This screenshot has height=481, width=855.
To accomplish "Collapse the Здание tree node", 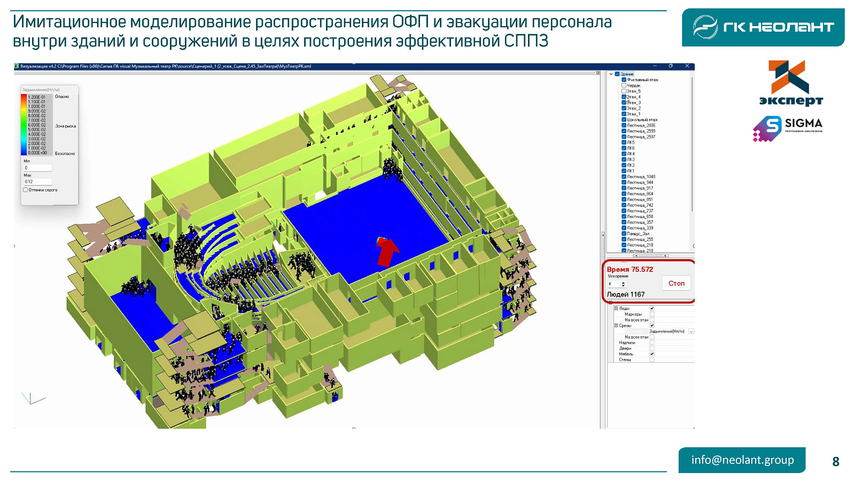I will (x=611, y=74).
